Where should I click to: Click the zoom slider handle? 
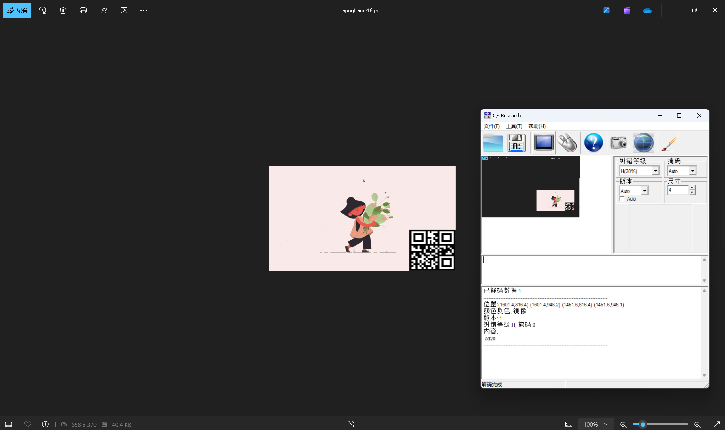click(643, 425)
